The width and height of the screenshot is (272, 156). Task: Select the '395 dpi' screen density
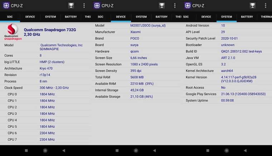pyautogui.click(x=136, y=71)
